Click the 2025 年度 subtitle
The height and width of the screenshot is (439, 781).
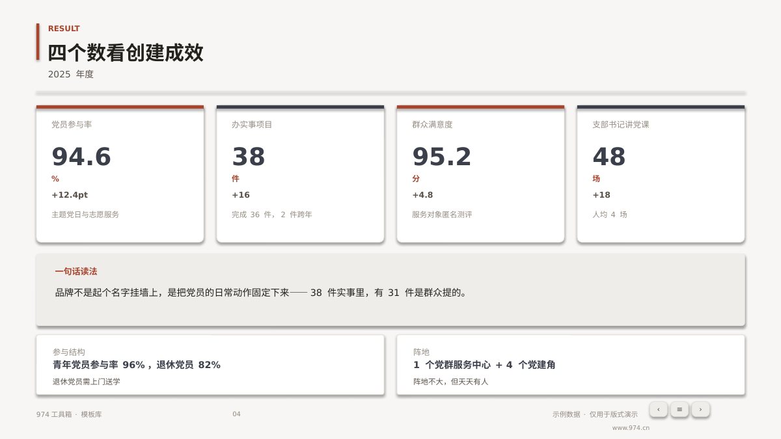(x=71, y=74)
